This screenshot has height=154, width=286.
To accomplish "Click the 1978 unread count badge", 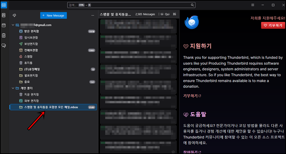I will pos(92,32).
